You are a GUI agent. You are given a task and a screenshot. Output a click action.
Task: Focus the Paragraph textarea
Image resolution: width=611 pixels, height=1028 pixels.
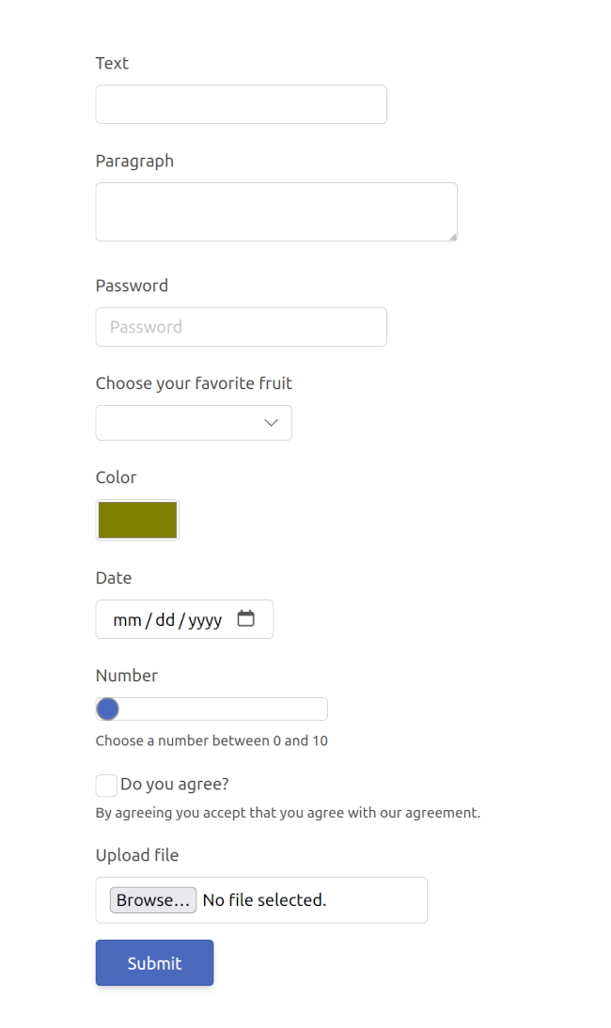[276, 211]
